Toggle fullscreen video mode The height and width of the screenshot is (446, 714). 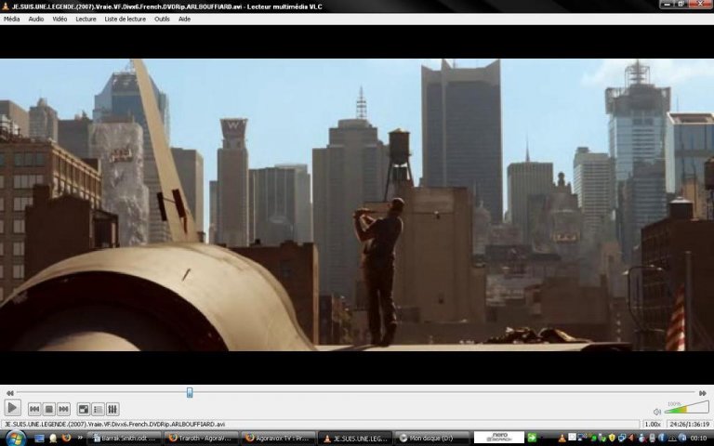pyautogui.click(x=84, y=409)
